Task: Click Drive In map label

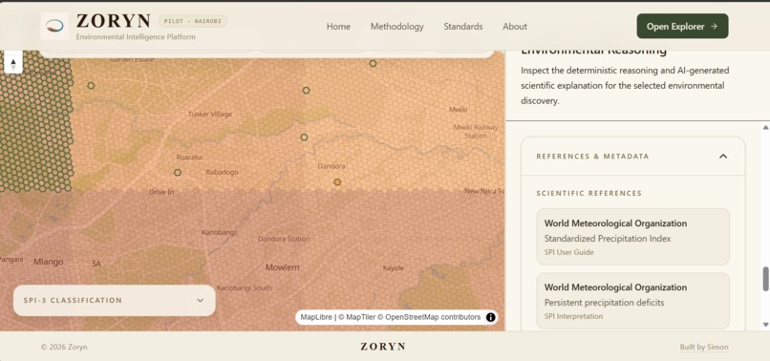Action: coord(161,192)
